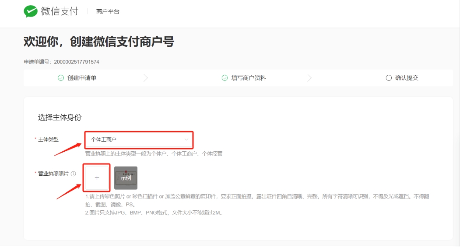Viewport: 460px width, 247px height.
Task: Click the green checkmark beside 创建申请单
Action: [x=61, y=78]
